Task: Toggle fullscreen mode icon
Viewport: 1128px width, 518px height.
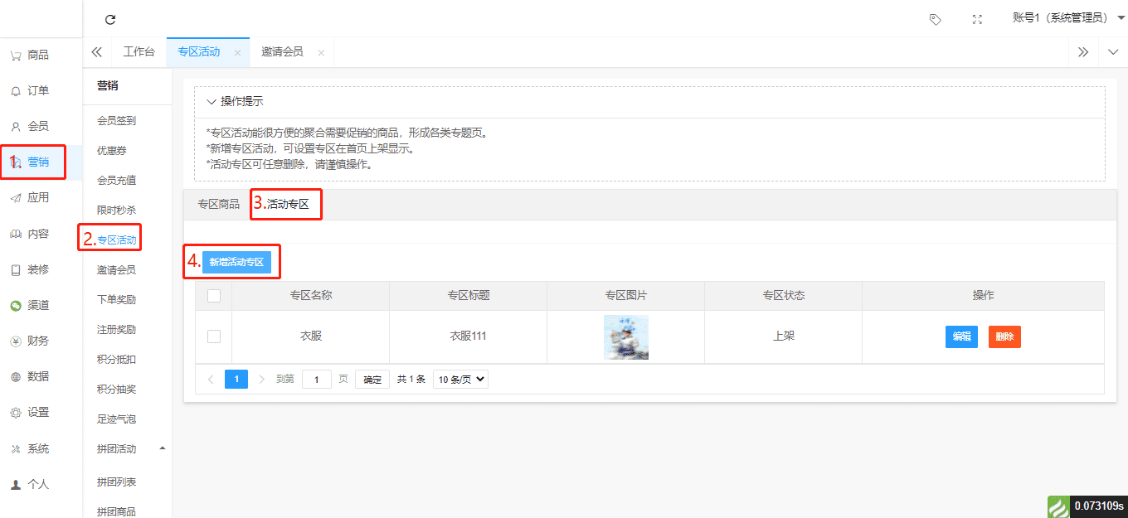Action: 977,19
